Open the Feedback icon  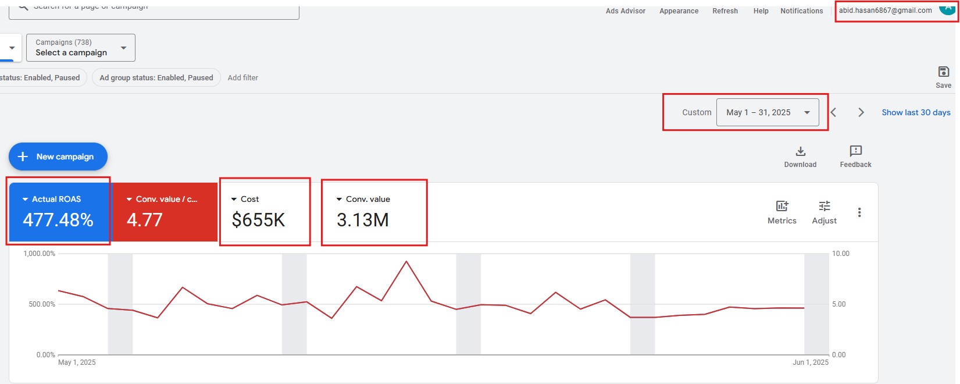(855, 151)
